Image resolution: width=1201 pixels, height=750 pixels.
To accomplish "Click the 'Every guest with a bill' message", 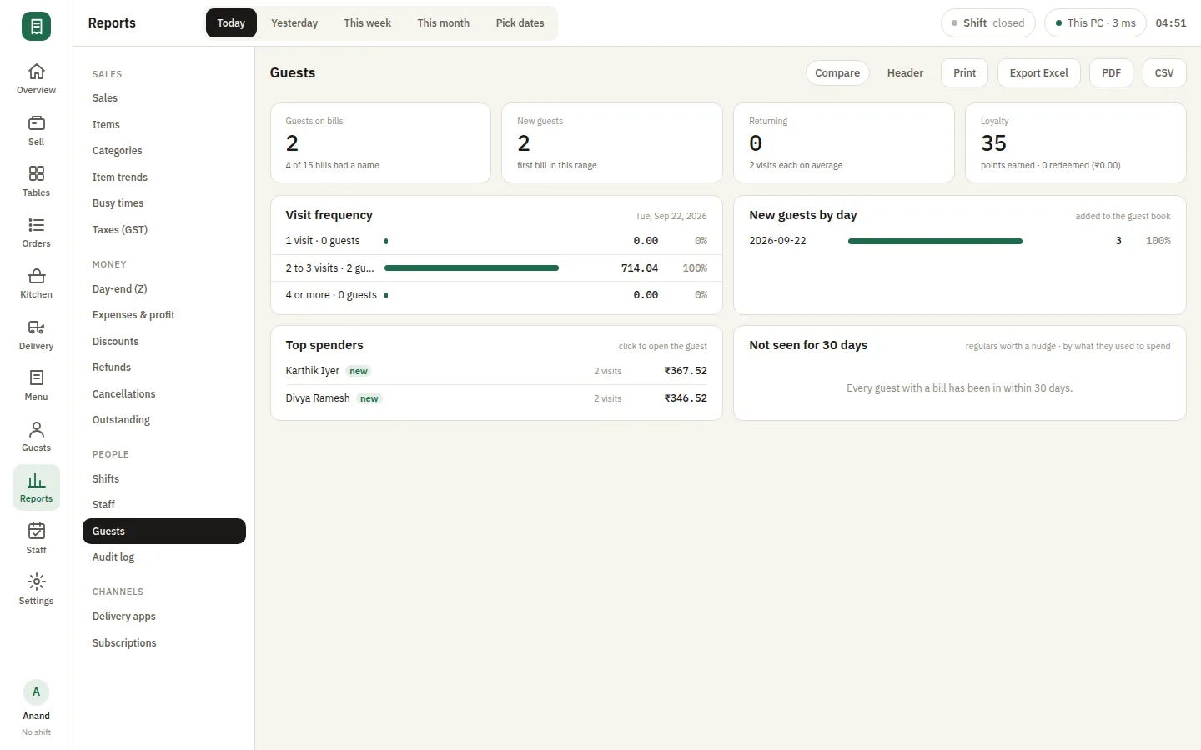I will tap(959, 388).
